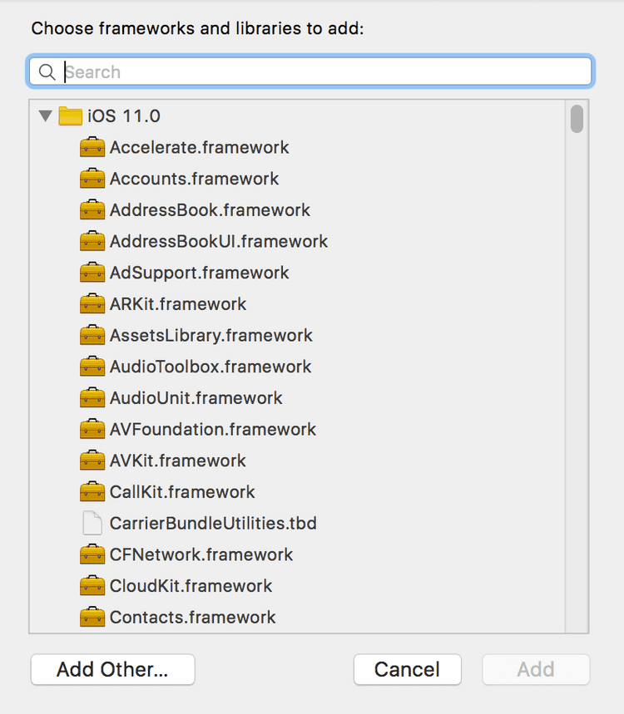624x714 pixels.
Task: Click the AdSupport.framework toolbox icon
Action: coord(92,273)
